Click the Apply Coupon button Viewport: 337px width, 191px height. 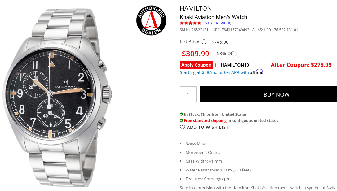click(x=196, y=65)
